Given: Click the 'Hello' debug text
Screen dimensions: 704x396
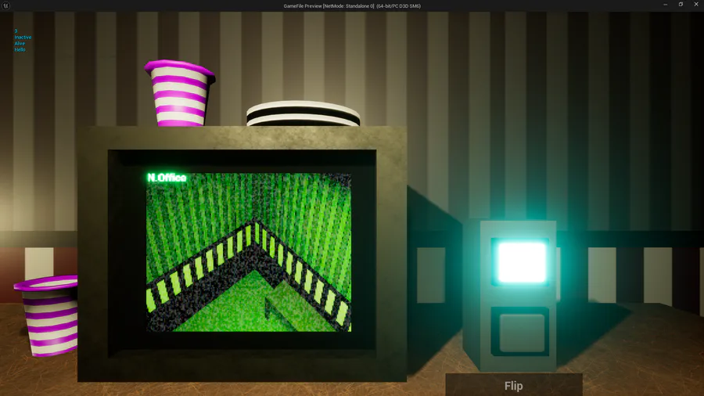Looking at the screenshot, I should pos(20,49).
